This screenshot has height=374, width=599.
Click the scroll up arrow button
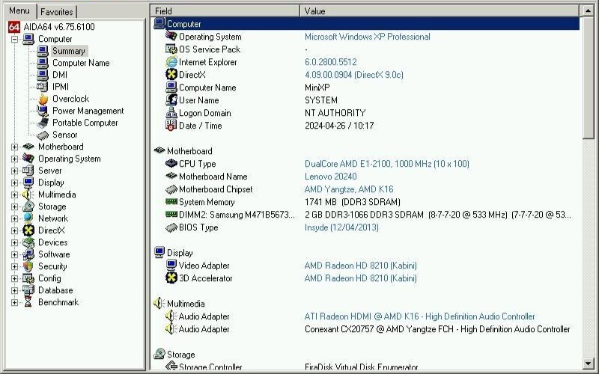(588, 10)
